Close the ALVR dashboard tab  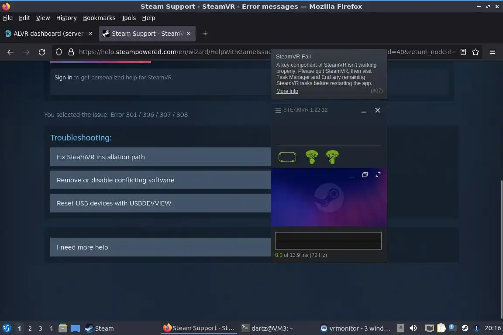[90, 34]
